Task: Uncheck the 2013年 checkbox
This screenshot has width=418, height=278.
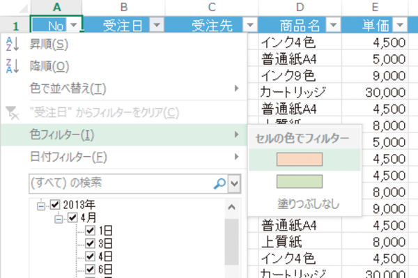Action: (x=55, y=205)
